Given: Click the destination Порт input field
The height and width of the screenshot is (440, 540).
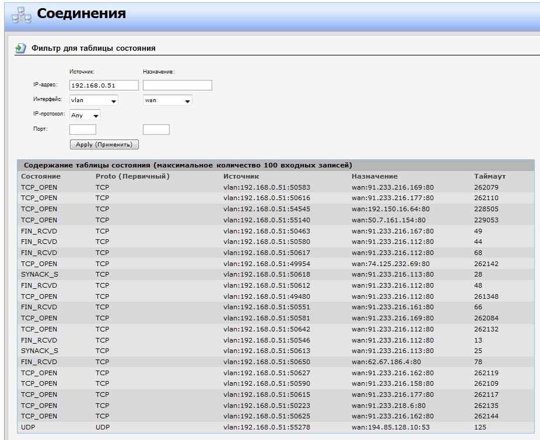Looking at the screenshot, I should [x=156, y=130].
